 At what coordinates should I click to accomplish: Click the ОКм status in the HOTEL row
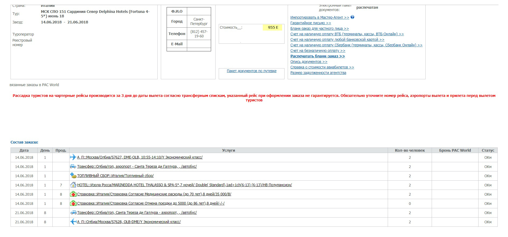[488, 185]
